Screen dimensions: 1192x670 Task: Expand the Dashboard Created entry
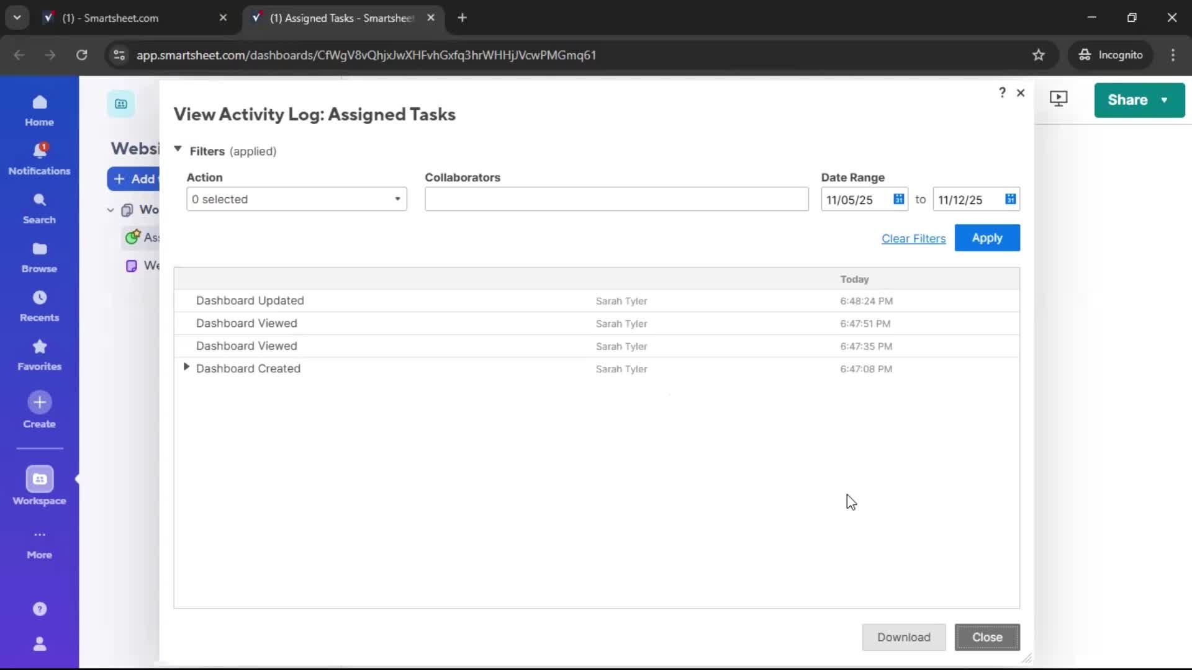click(x=187, y=367)
